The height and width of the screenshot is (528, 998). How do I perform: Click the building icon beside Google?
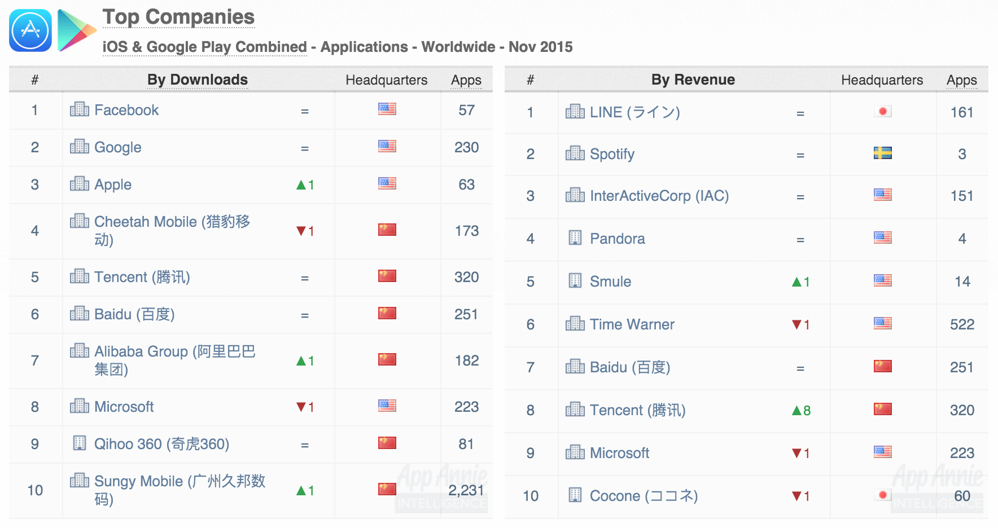tap(80, 146)
